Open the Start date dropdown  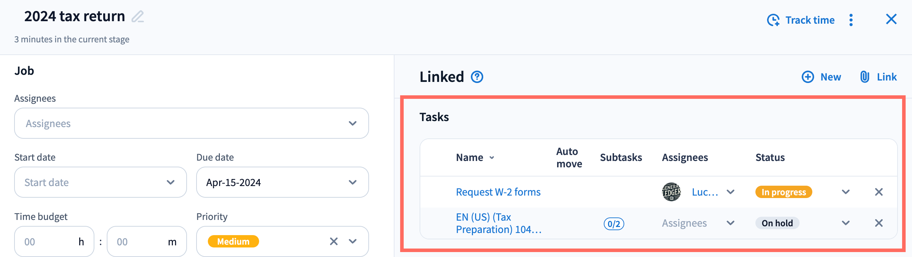click(x=100, y=183)
